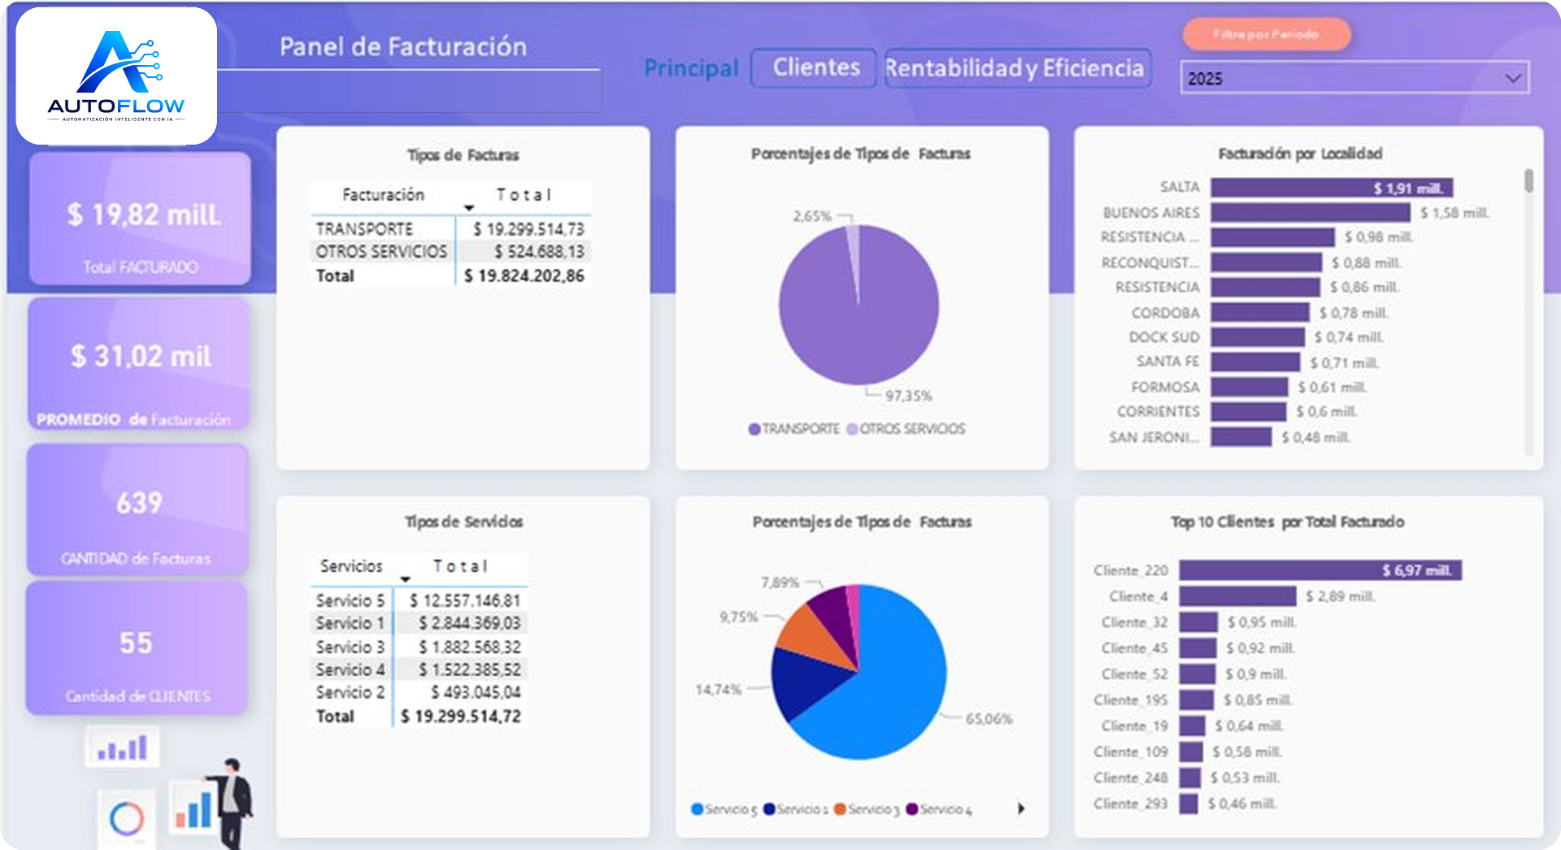Screen dimensions: 1561x850
Task: Click Servicio 4 legend color marker
Action: click(912, 809)
